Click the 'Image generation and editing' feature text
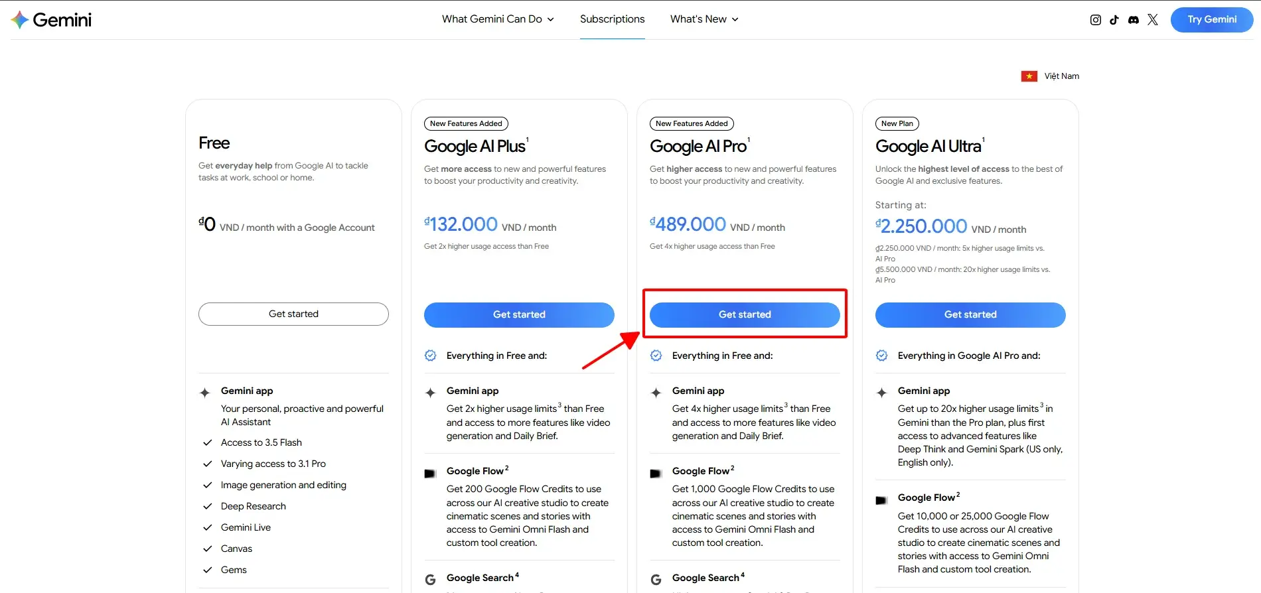Viewport: 1261px width, 593px height. [x=283, y=485]
